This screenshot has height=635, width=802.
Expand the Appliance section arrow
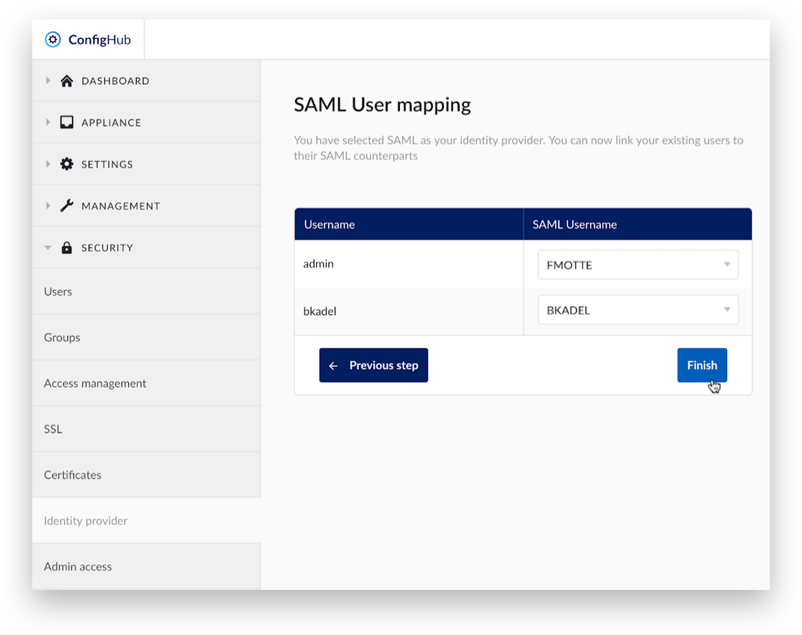click(48, 122)
